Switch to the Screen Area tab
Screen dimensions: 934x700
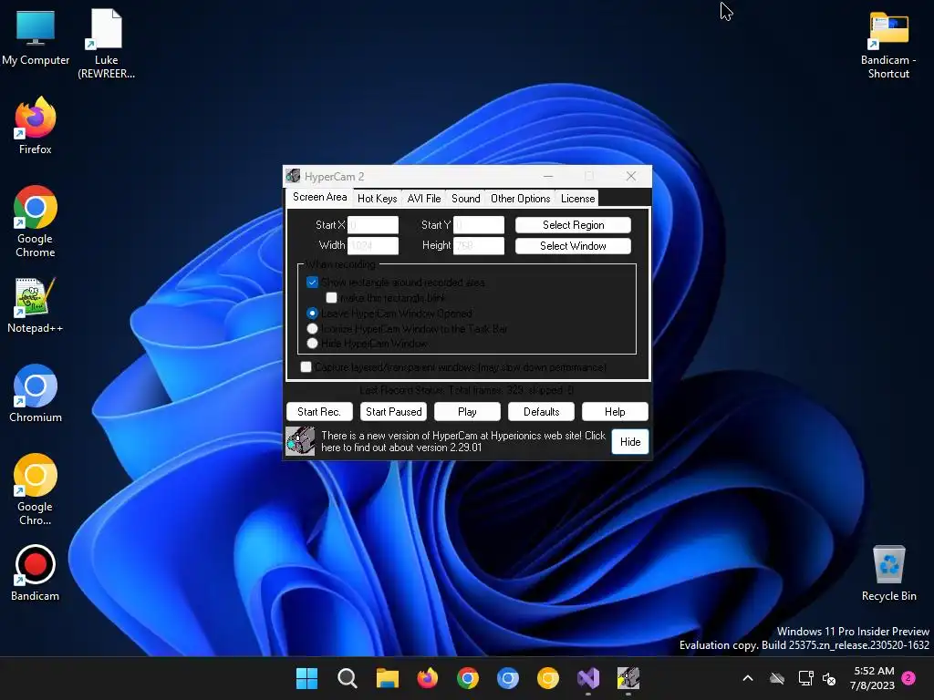tap(319, 197)
